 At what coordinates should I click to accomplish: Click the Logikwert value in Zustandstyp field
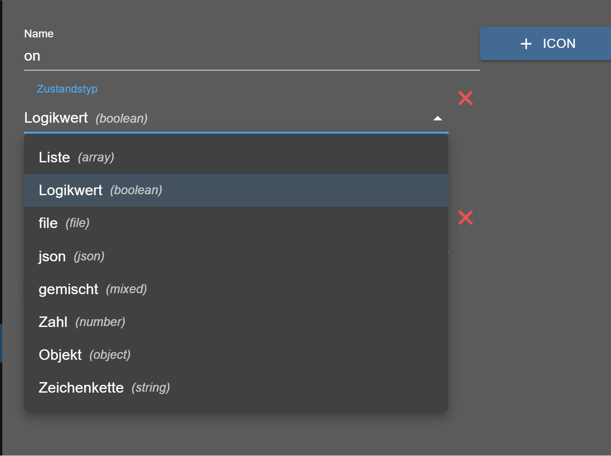56,118
